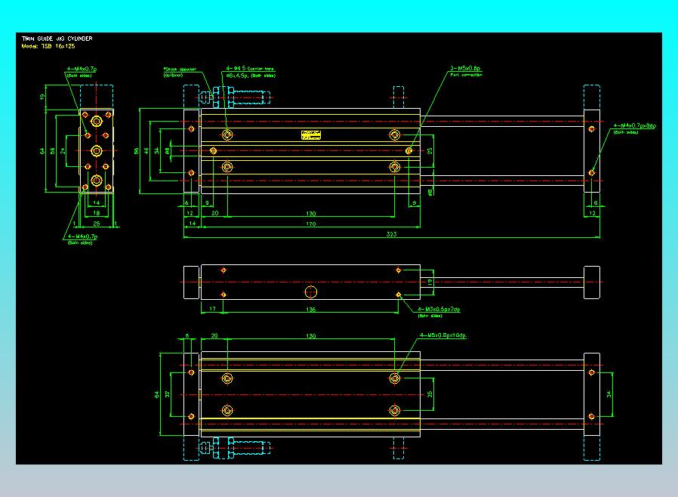678x497 pixels.
Task: Click the '4-φ4.5 Counter bore' callout text
Action: point(251,68)
